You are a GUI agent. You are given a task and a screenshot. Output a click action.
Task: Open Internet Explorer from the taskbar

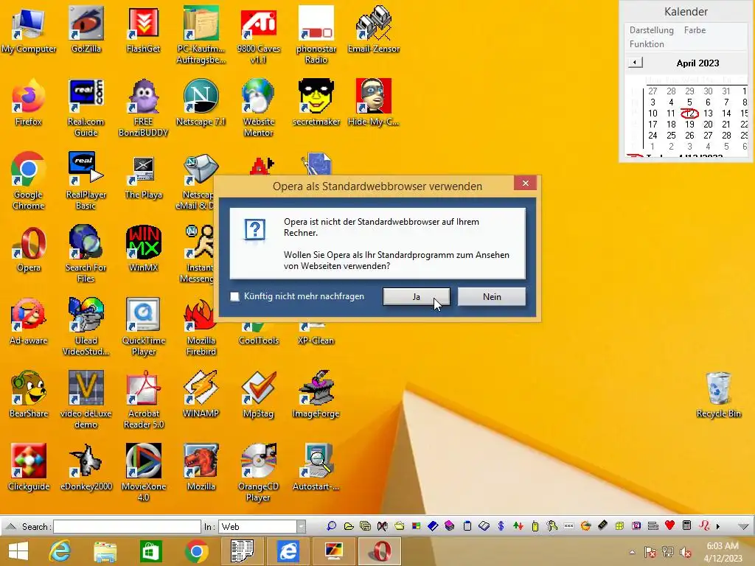click(x=60, y=551)
